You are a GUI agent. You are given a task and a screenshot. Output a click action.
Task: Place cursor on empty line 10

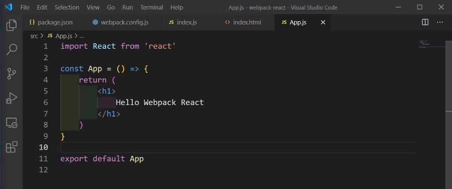point(238,147)
